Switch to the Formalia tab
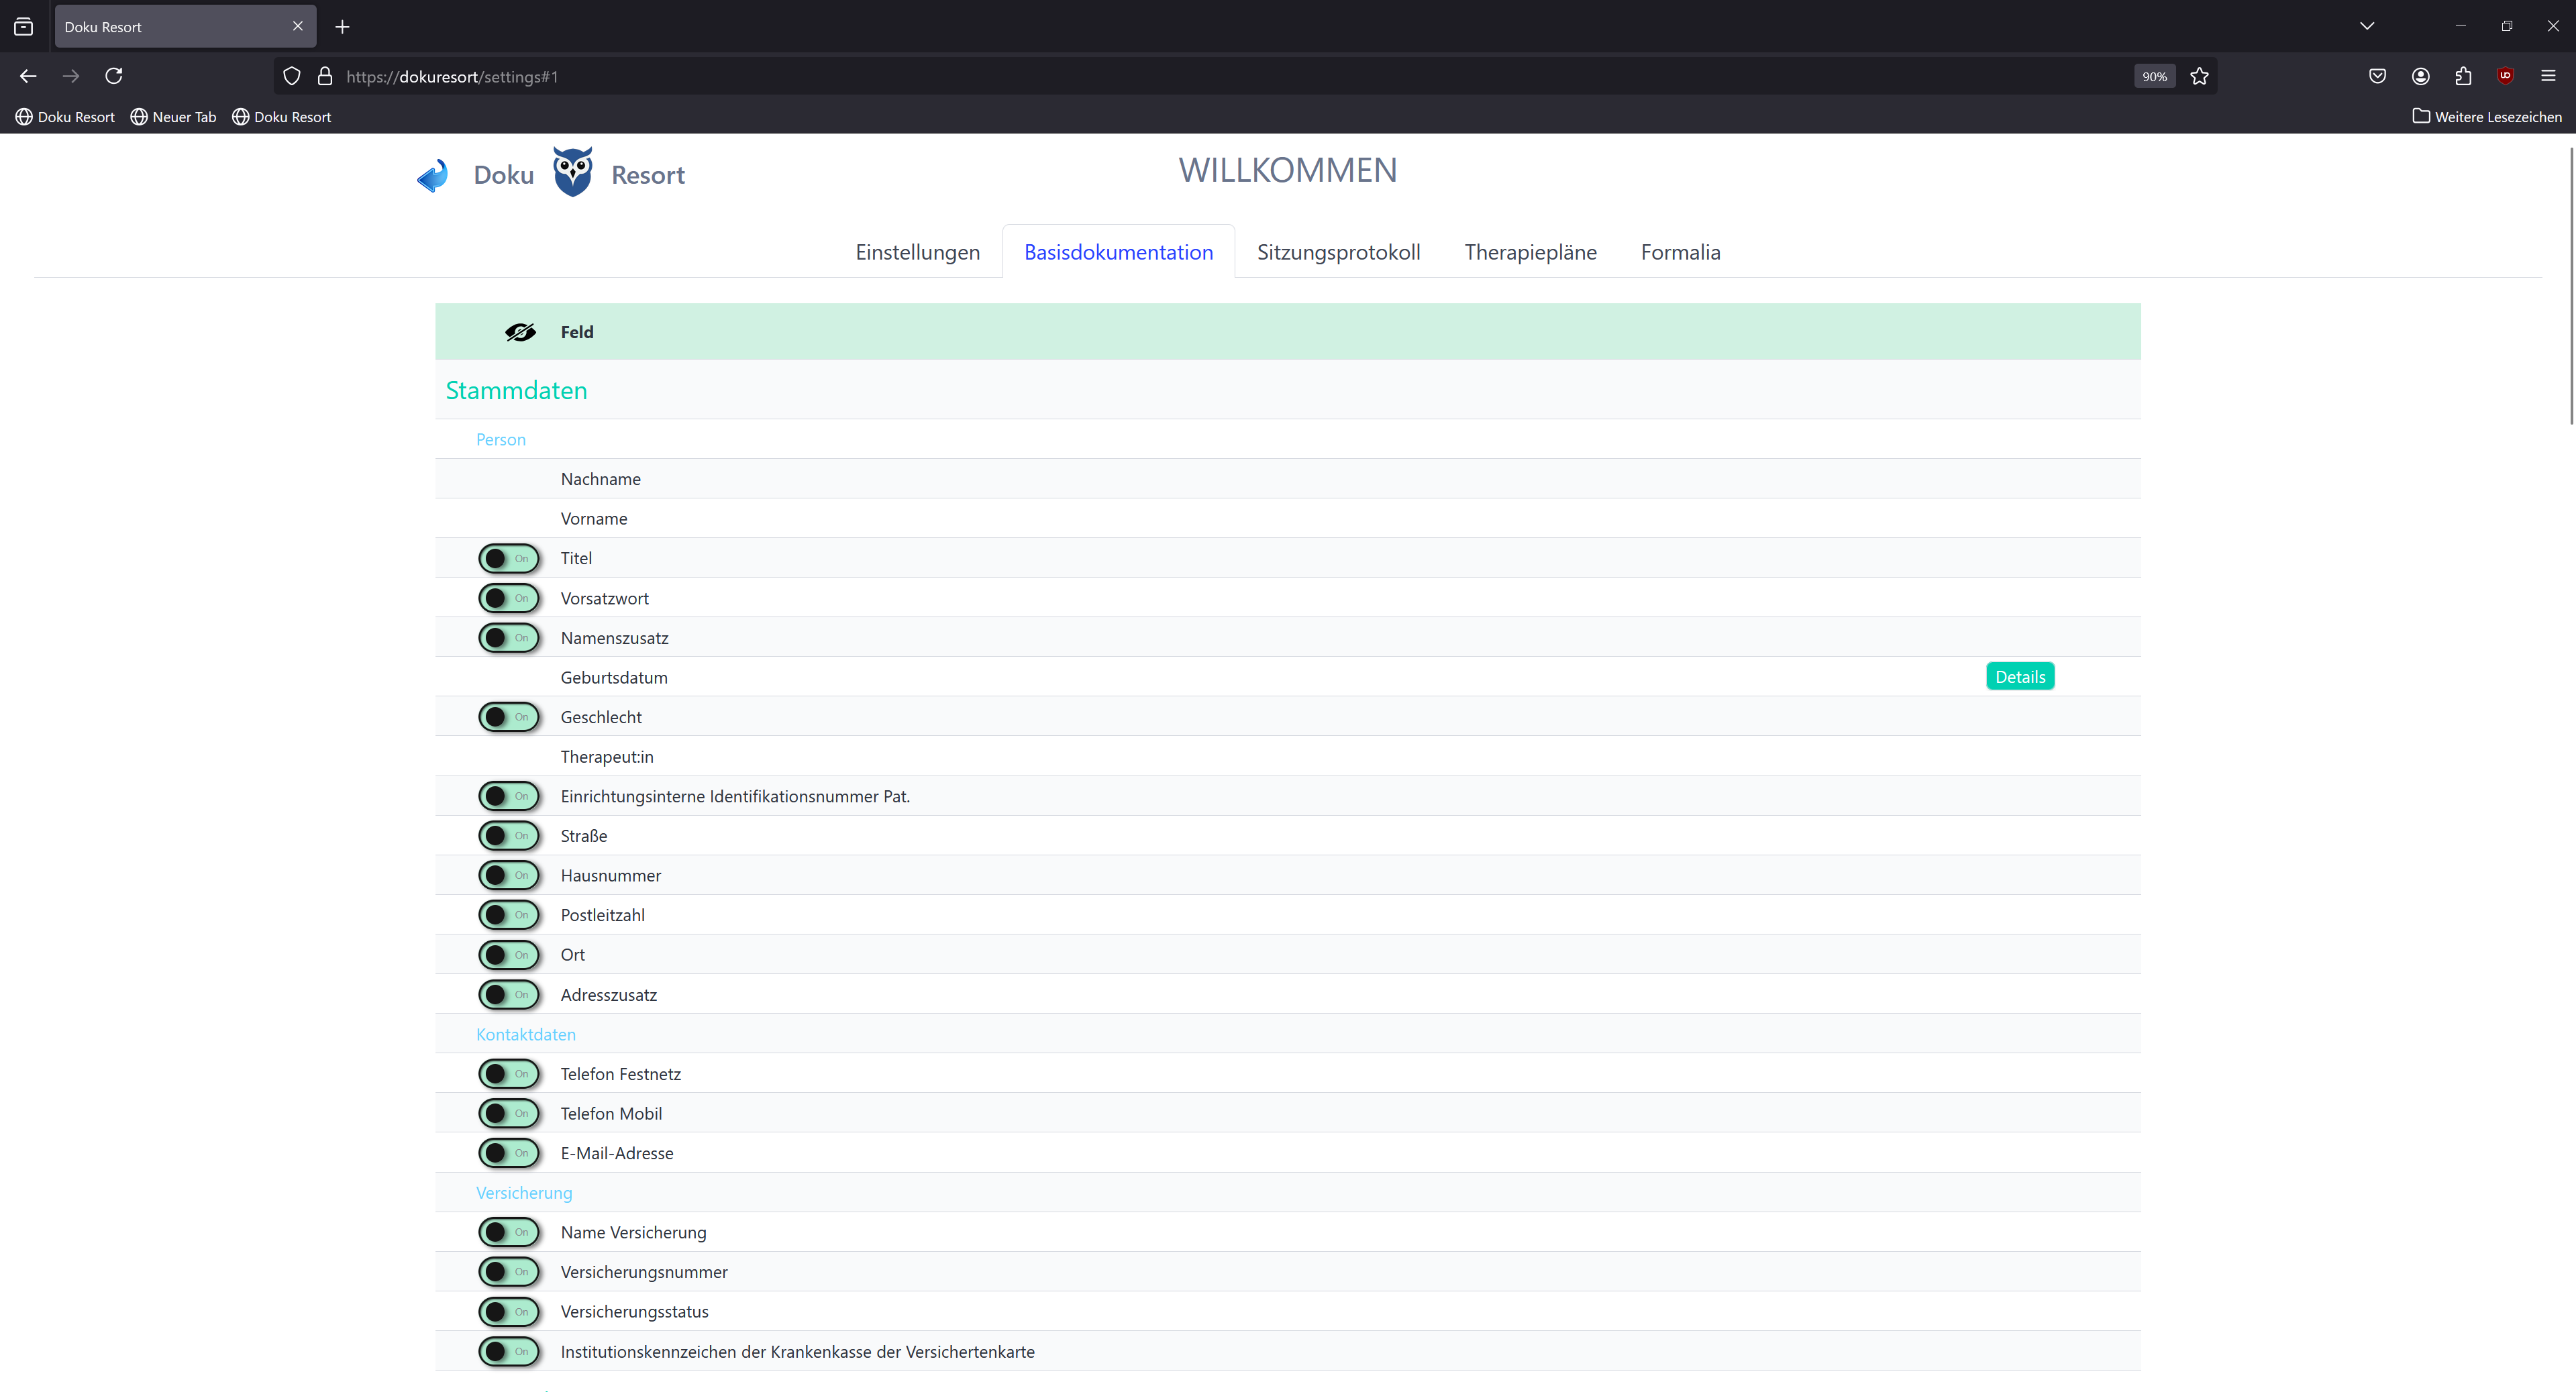 1680,252
